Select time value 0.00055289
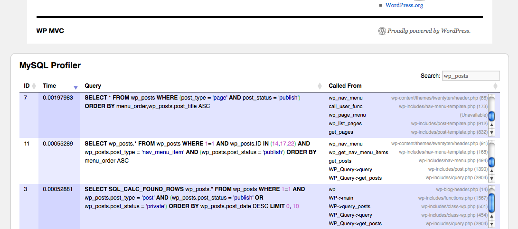The image size is (518, 229). pyautogui.click(x=58, y=144)
